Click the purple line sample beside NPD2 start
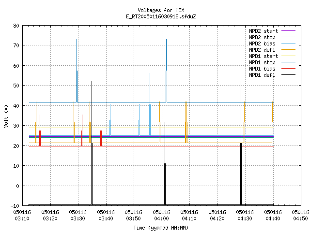The height and width of the screenshot is (232, 310). (288, 31)
